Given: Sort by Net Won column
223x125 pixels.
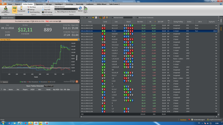Looking at the screenshot, I should pos(140,22).
